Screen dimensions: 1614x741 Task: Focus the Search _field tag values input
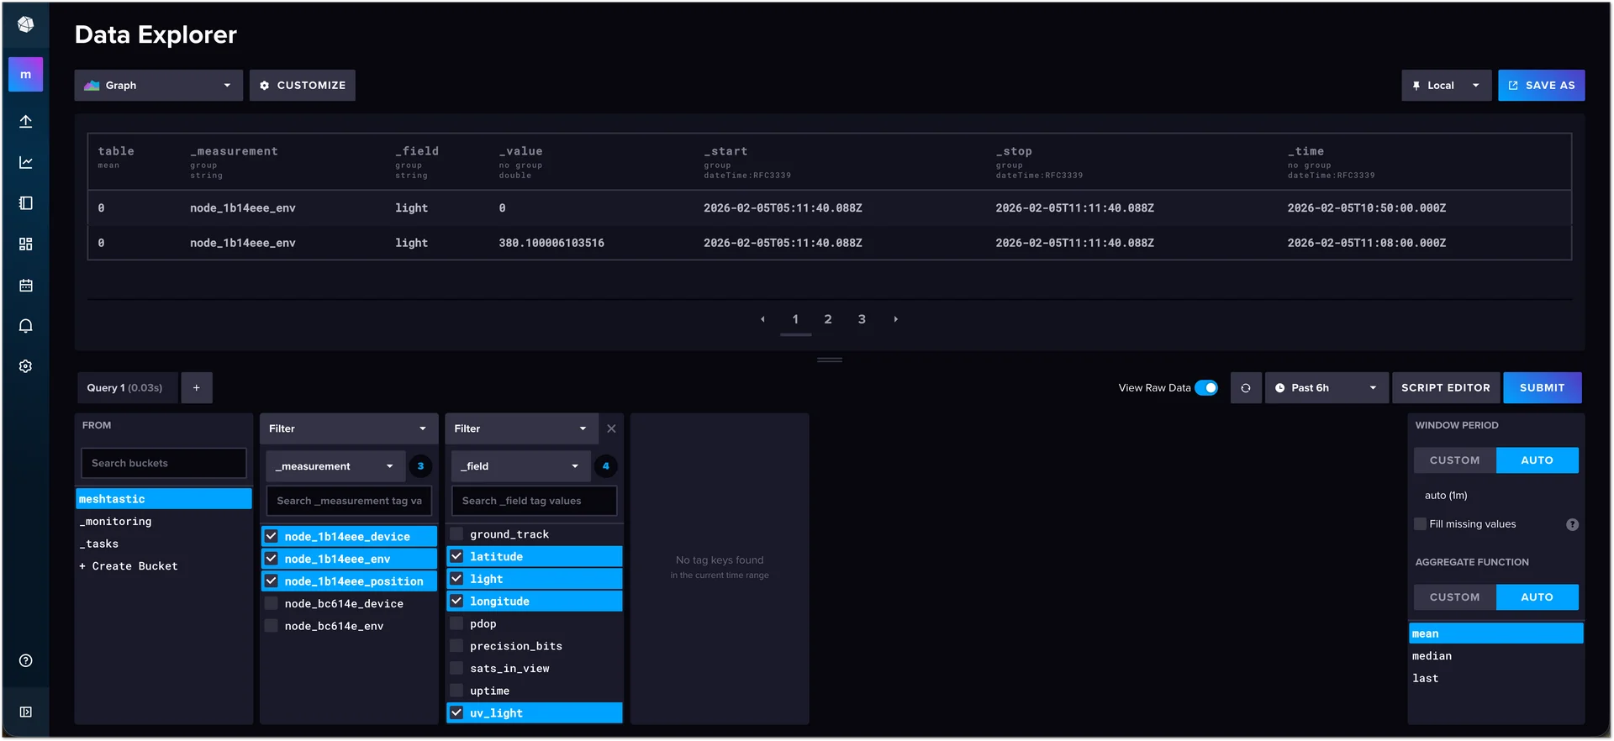[535, 501]
